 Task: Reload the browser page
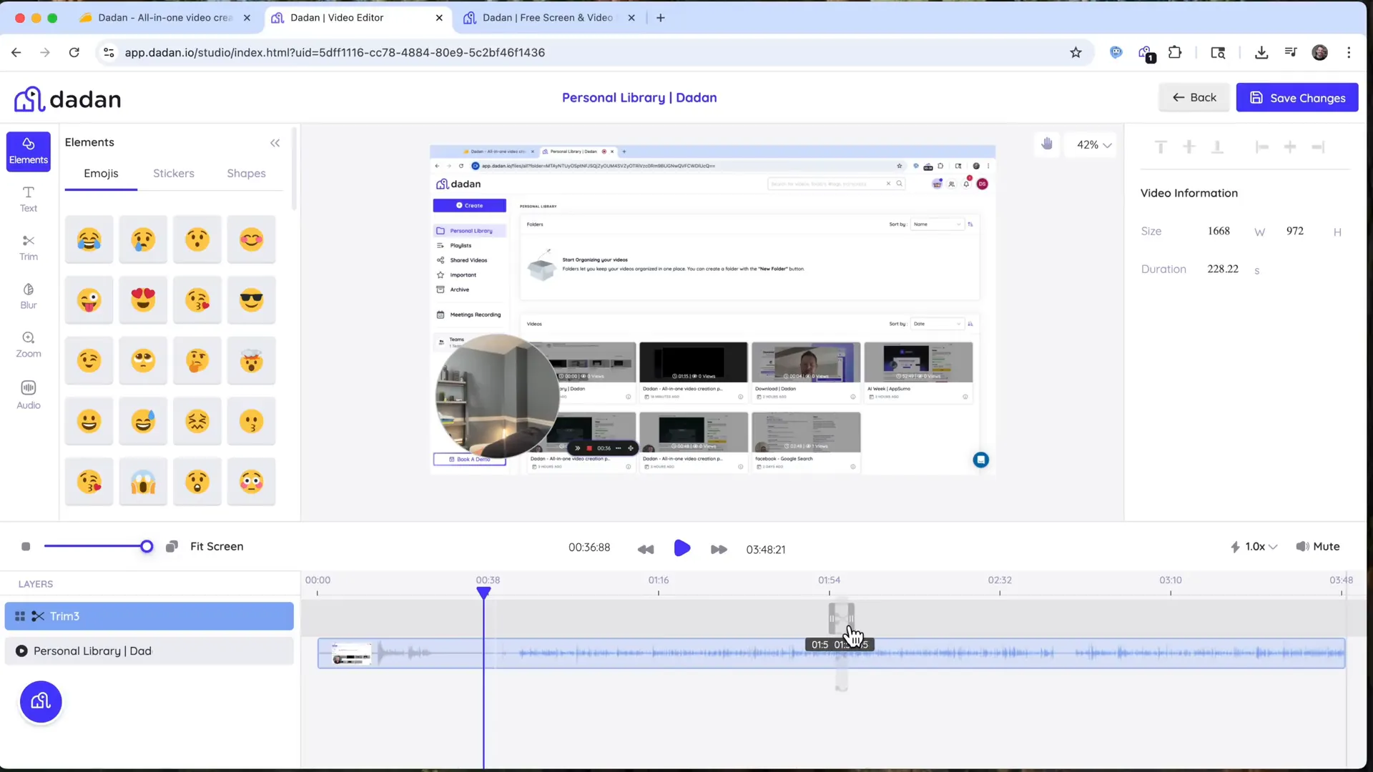(x=74, y=52)
